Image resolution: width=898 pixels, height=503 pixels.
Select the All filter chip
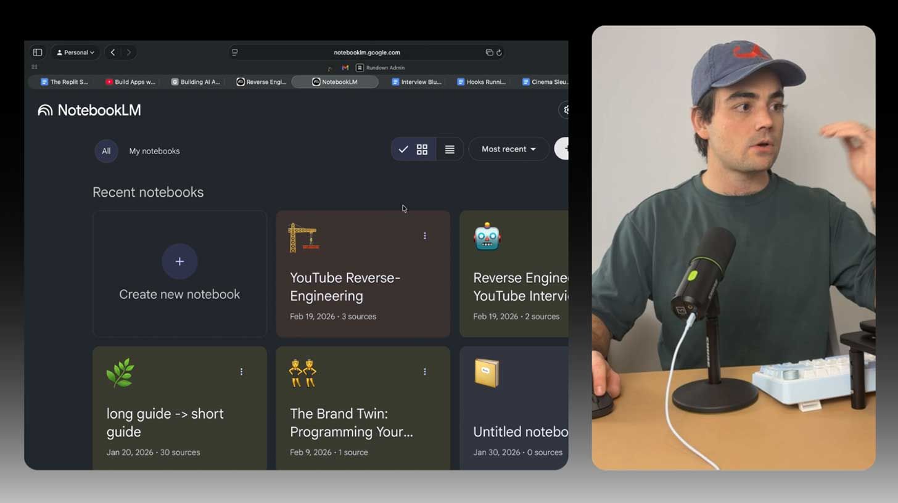[106, 151]
